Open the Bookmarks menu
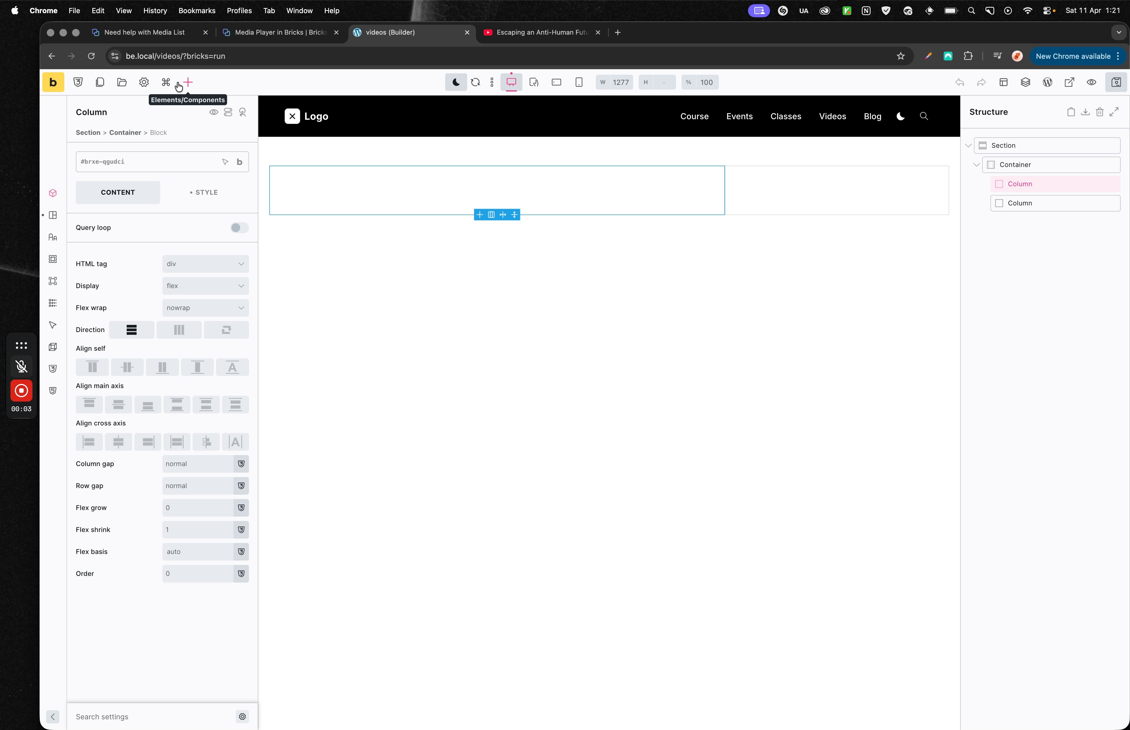The width and height of the screenshot is (1130, 730). pyautogui.click(x=196, y=10)
